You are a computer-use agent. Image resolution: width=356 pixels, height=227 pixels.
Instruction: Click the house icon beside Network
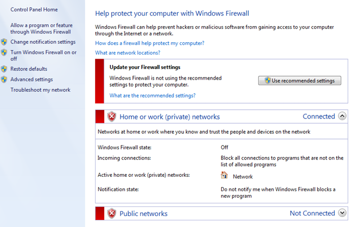click(224, 175)
